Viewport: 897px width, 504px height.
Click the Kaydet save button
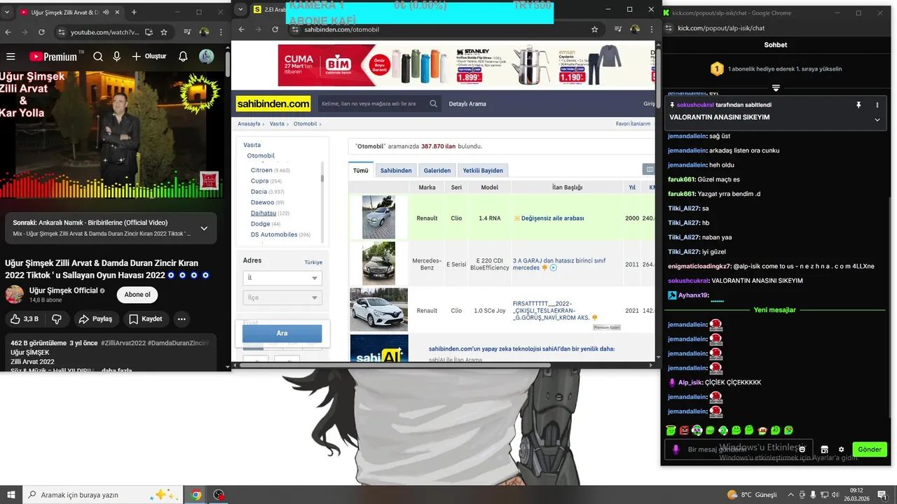[145, 319]
